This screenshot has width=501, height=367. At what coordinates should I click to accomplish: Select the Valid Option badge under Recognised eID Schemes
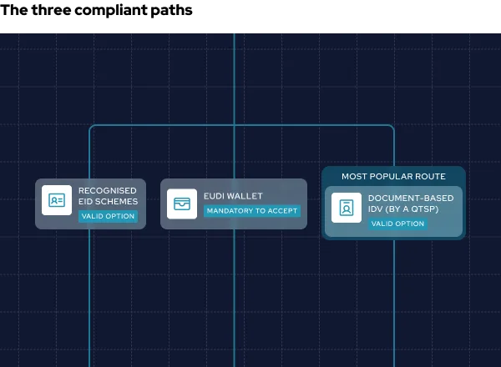[108, 216]
